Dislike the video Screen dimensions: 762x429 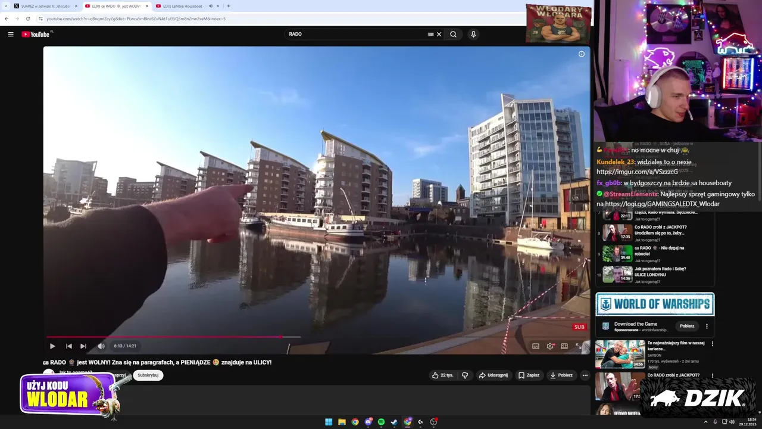tap(465, 375)
